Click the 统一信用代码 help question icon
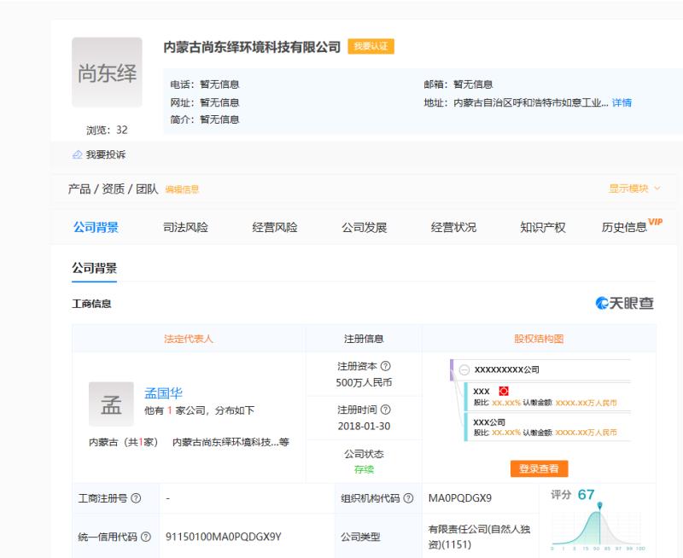Screen dimensions: 683x558 tap(146, 537)
